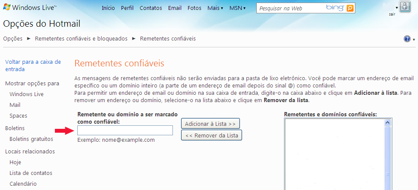
Task: Open Contatos in top navigation
Action: click(150, 8)
